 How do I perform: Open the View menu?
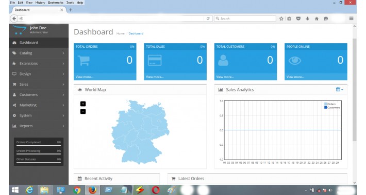pyautogui.click(x=29, y=3)
